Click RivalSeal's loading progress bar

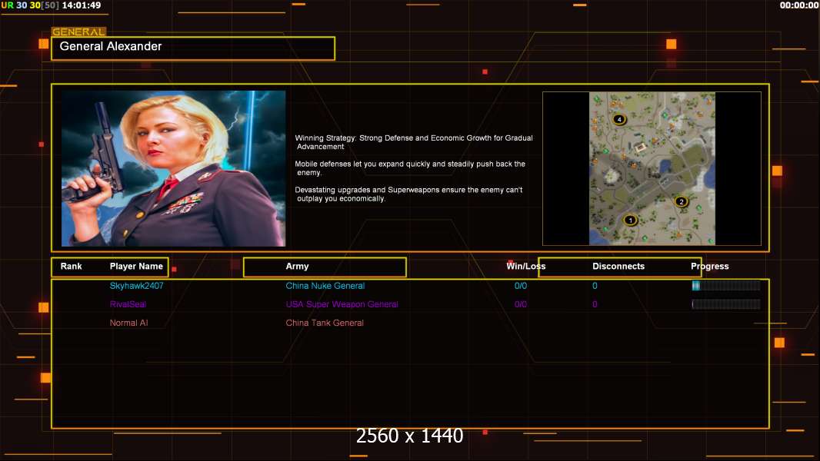pyautogui.click(x=726, y=304)
